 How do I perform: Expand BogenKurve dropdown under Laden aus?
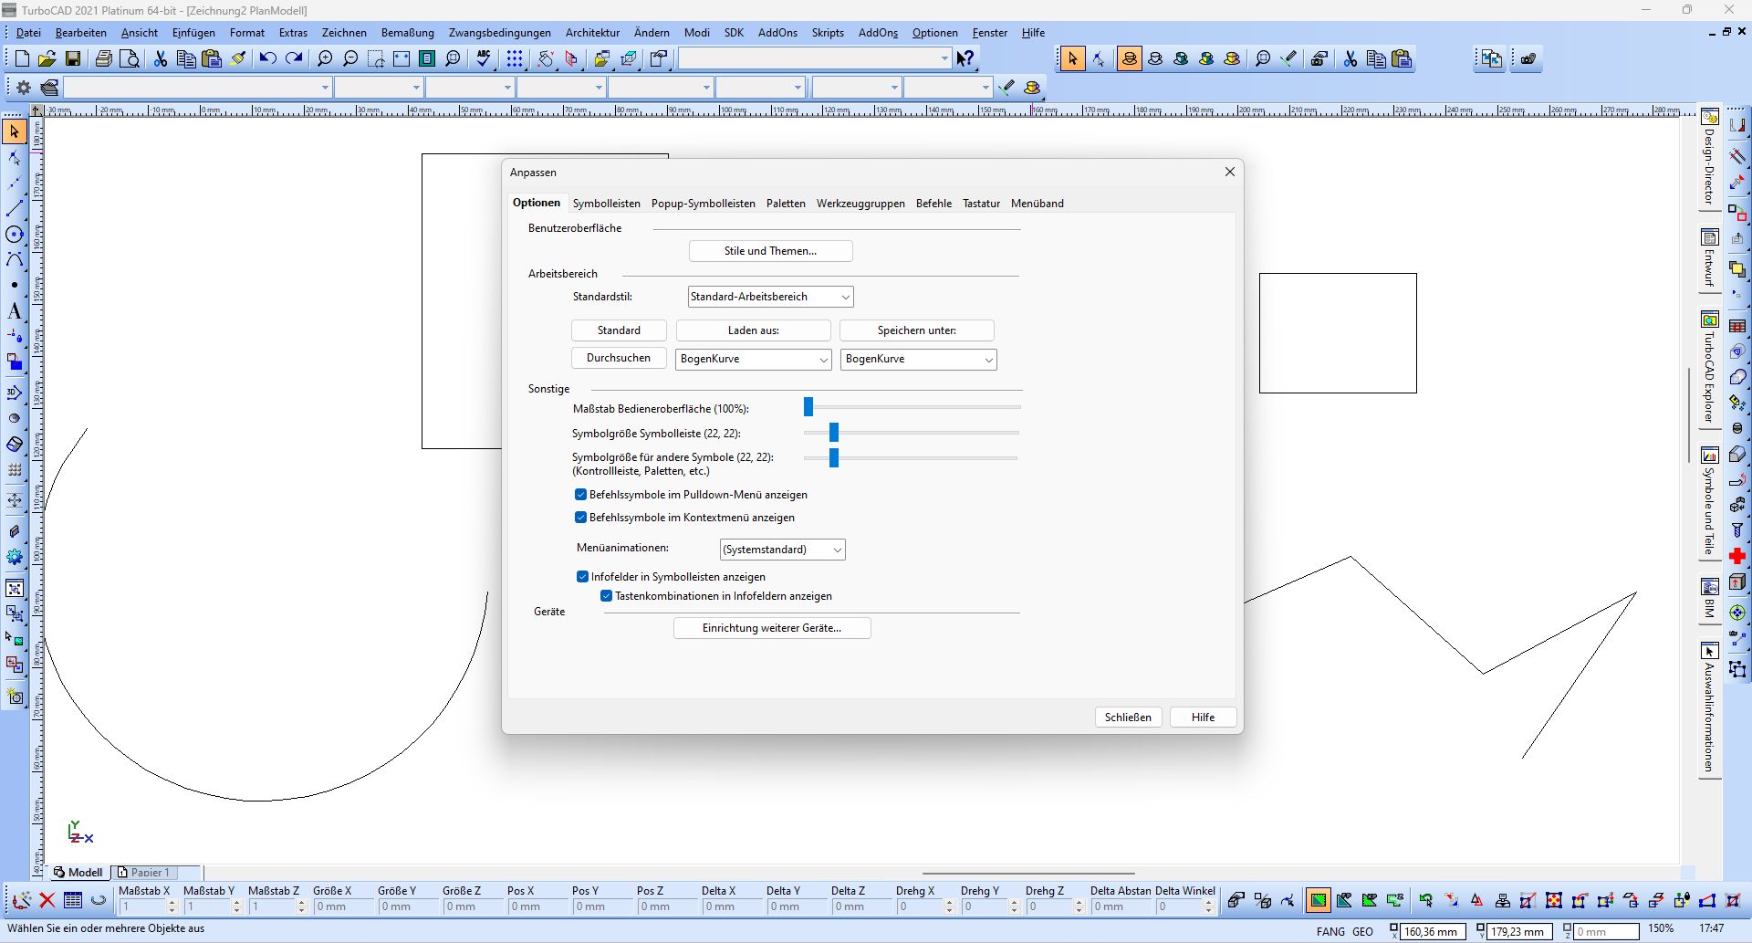point(753,359)
